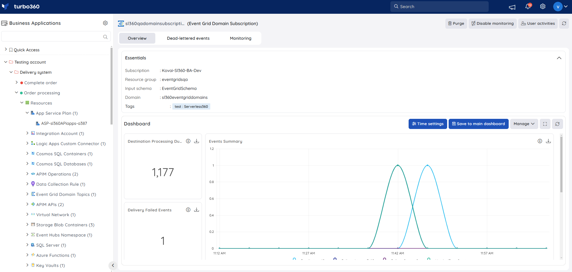Switch to Dead-lettered events tab
The width and height of the screenshot is (572, 272).
[188, 38]
